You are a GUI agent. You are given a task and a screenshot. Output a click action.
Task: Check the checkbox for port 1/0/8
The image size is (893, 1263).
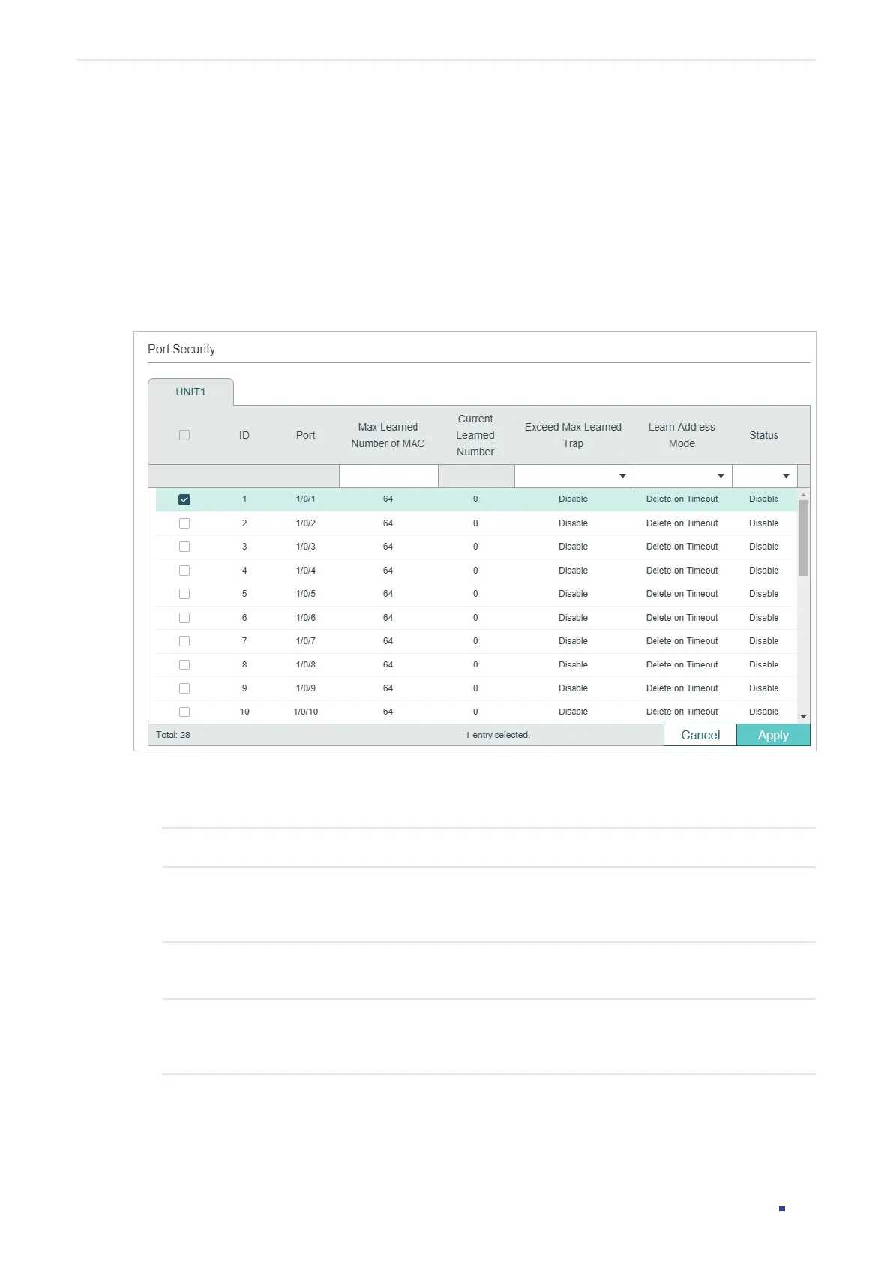184,665
